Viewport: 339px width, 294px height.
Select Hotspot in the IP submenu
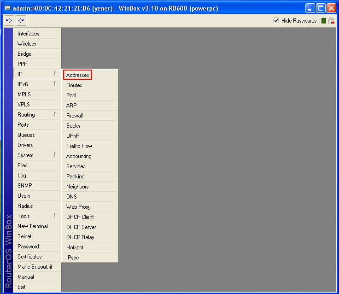[90, 247]
